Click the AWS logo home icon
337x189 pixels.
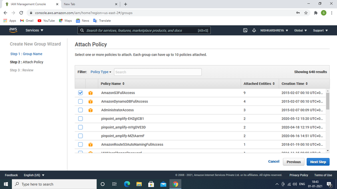tap(13, 30)
